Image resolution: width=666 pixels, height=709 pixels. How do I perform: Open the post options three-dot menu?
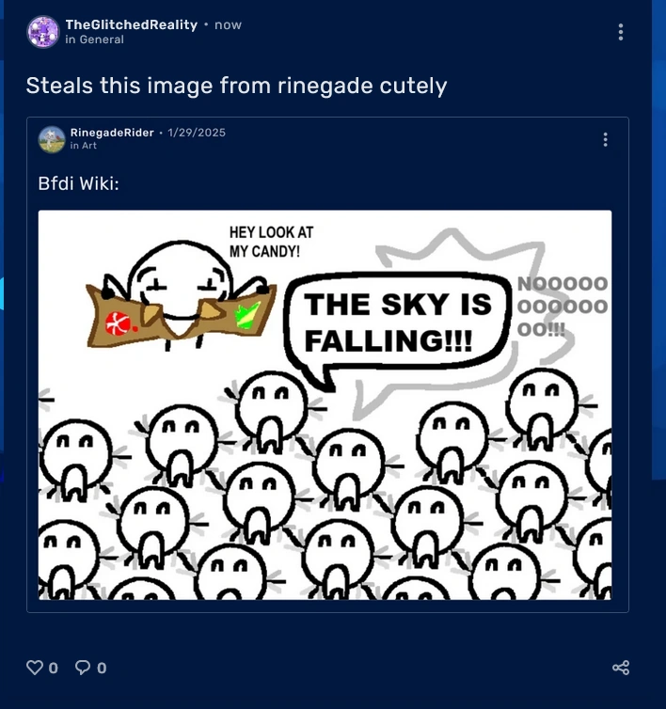(620, 32)
